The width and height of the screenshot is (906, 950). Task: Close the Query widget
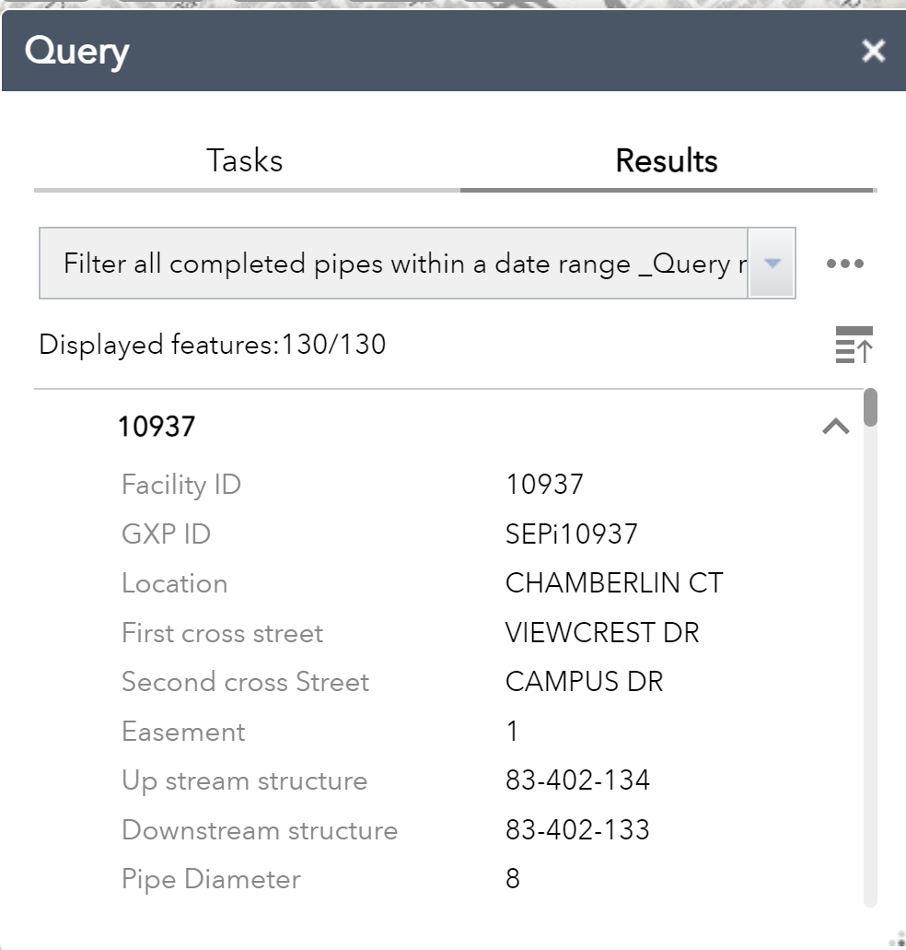tap(873, 52)
